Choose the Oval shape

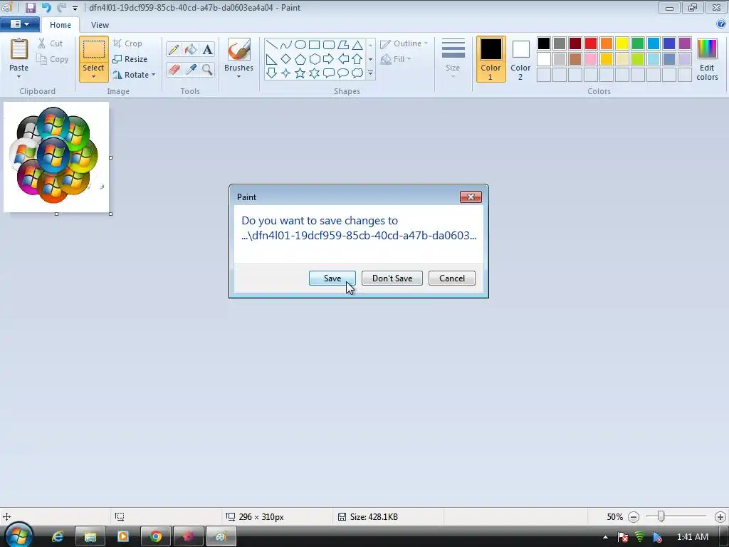pos(300,45)
